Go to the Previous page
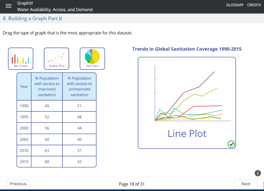Viewport: 264px width, 191px height. point(18,184)
